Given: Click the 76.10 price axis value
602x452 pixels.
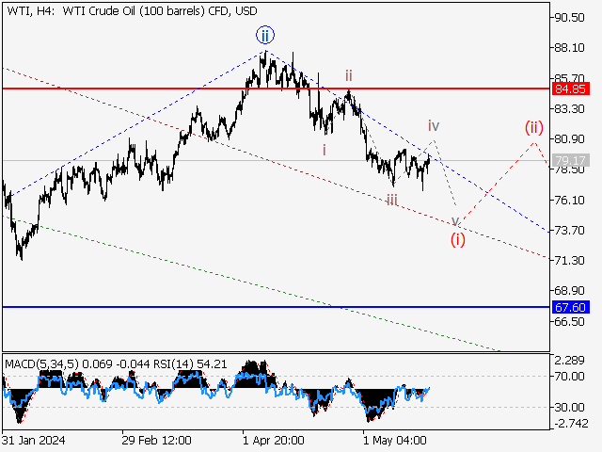Looking at the screenshot, I should (x=570, y=200).
